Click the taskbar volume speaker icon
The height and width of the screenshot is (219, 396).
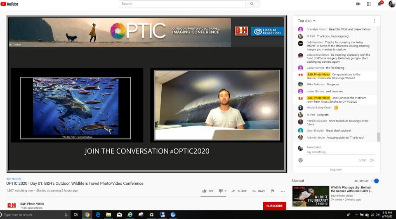coord(377,215)
